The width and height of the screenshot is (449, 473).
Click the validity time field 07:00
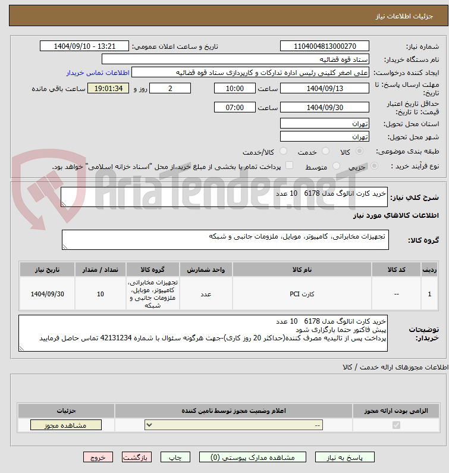coord(234,107)
